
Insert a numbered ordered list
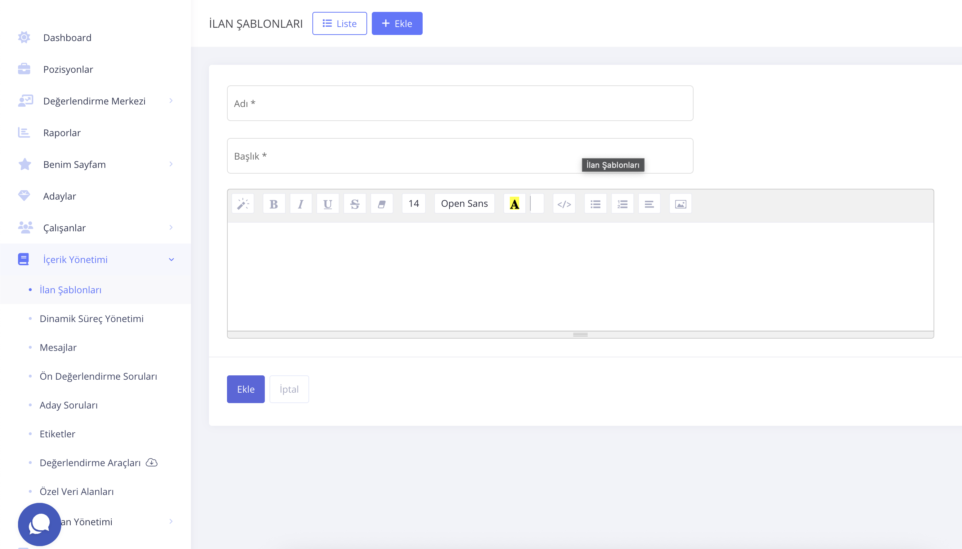pyautogui.click(x=622, y=204)
